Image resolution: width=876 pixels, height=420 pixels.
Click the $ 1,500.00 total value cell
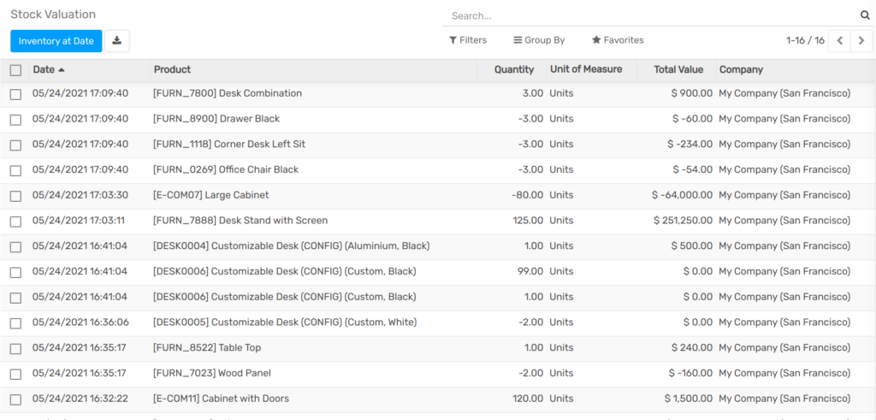pos(689,399)
